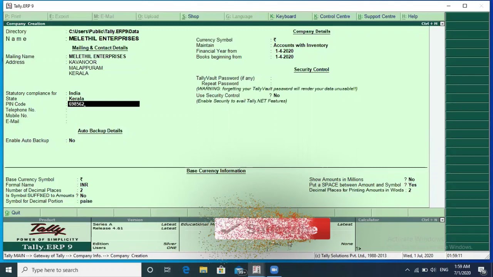Launch Microsoft Edge from the taskbar
This screenshot has width=493, height=277.
coord(186,270)
